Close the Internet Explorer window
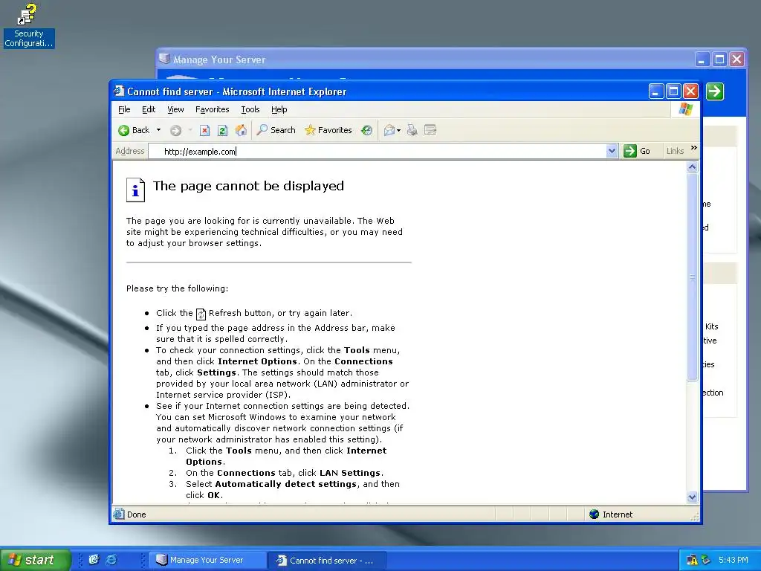Viewport: 761px width, 571px height. point(690,91)
